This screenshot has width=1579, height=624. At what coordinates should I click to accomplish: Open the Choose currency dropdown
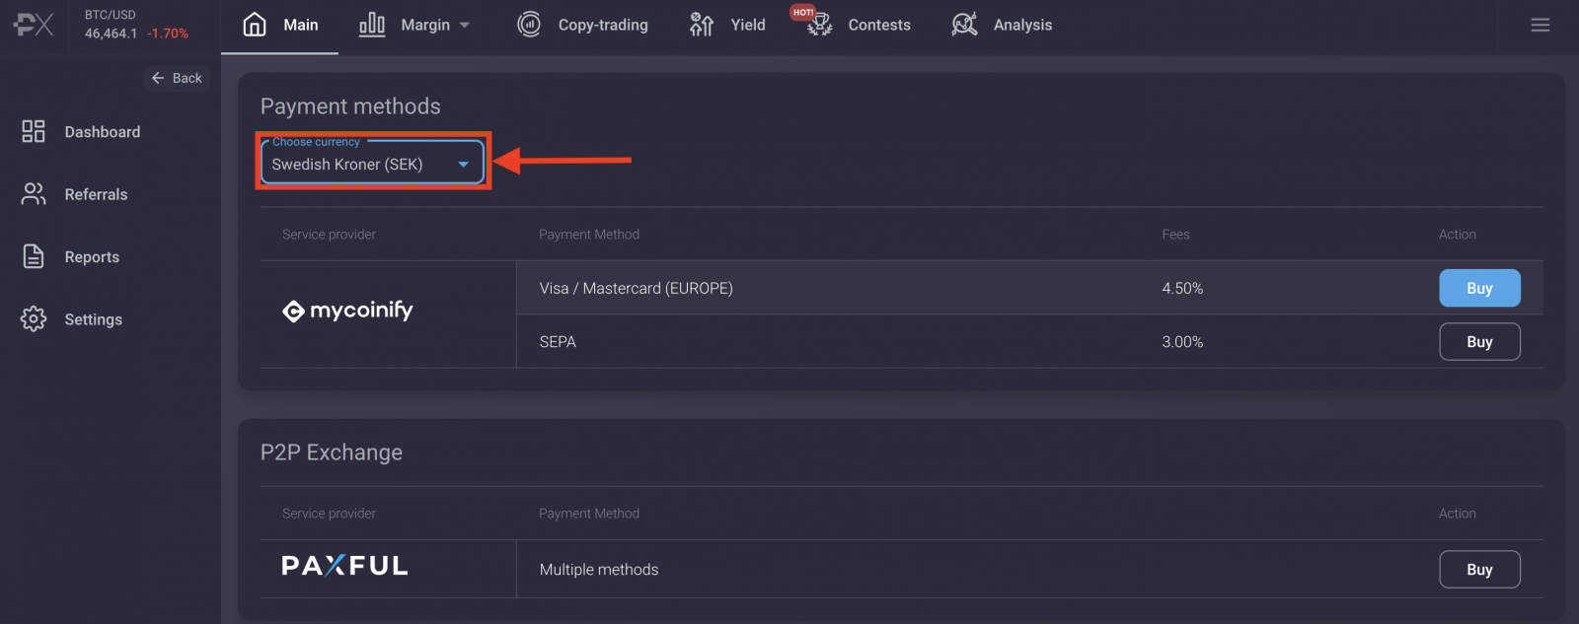tap(372, 162)
